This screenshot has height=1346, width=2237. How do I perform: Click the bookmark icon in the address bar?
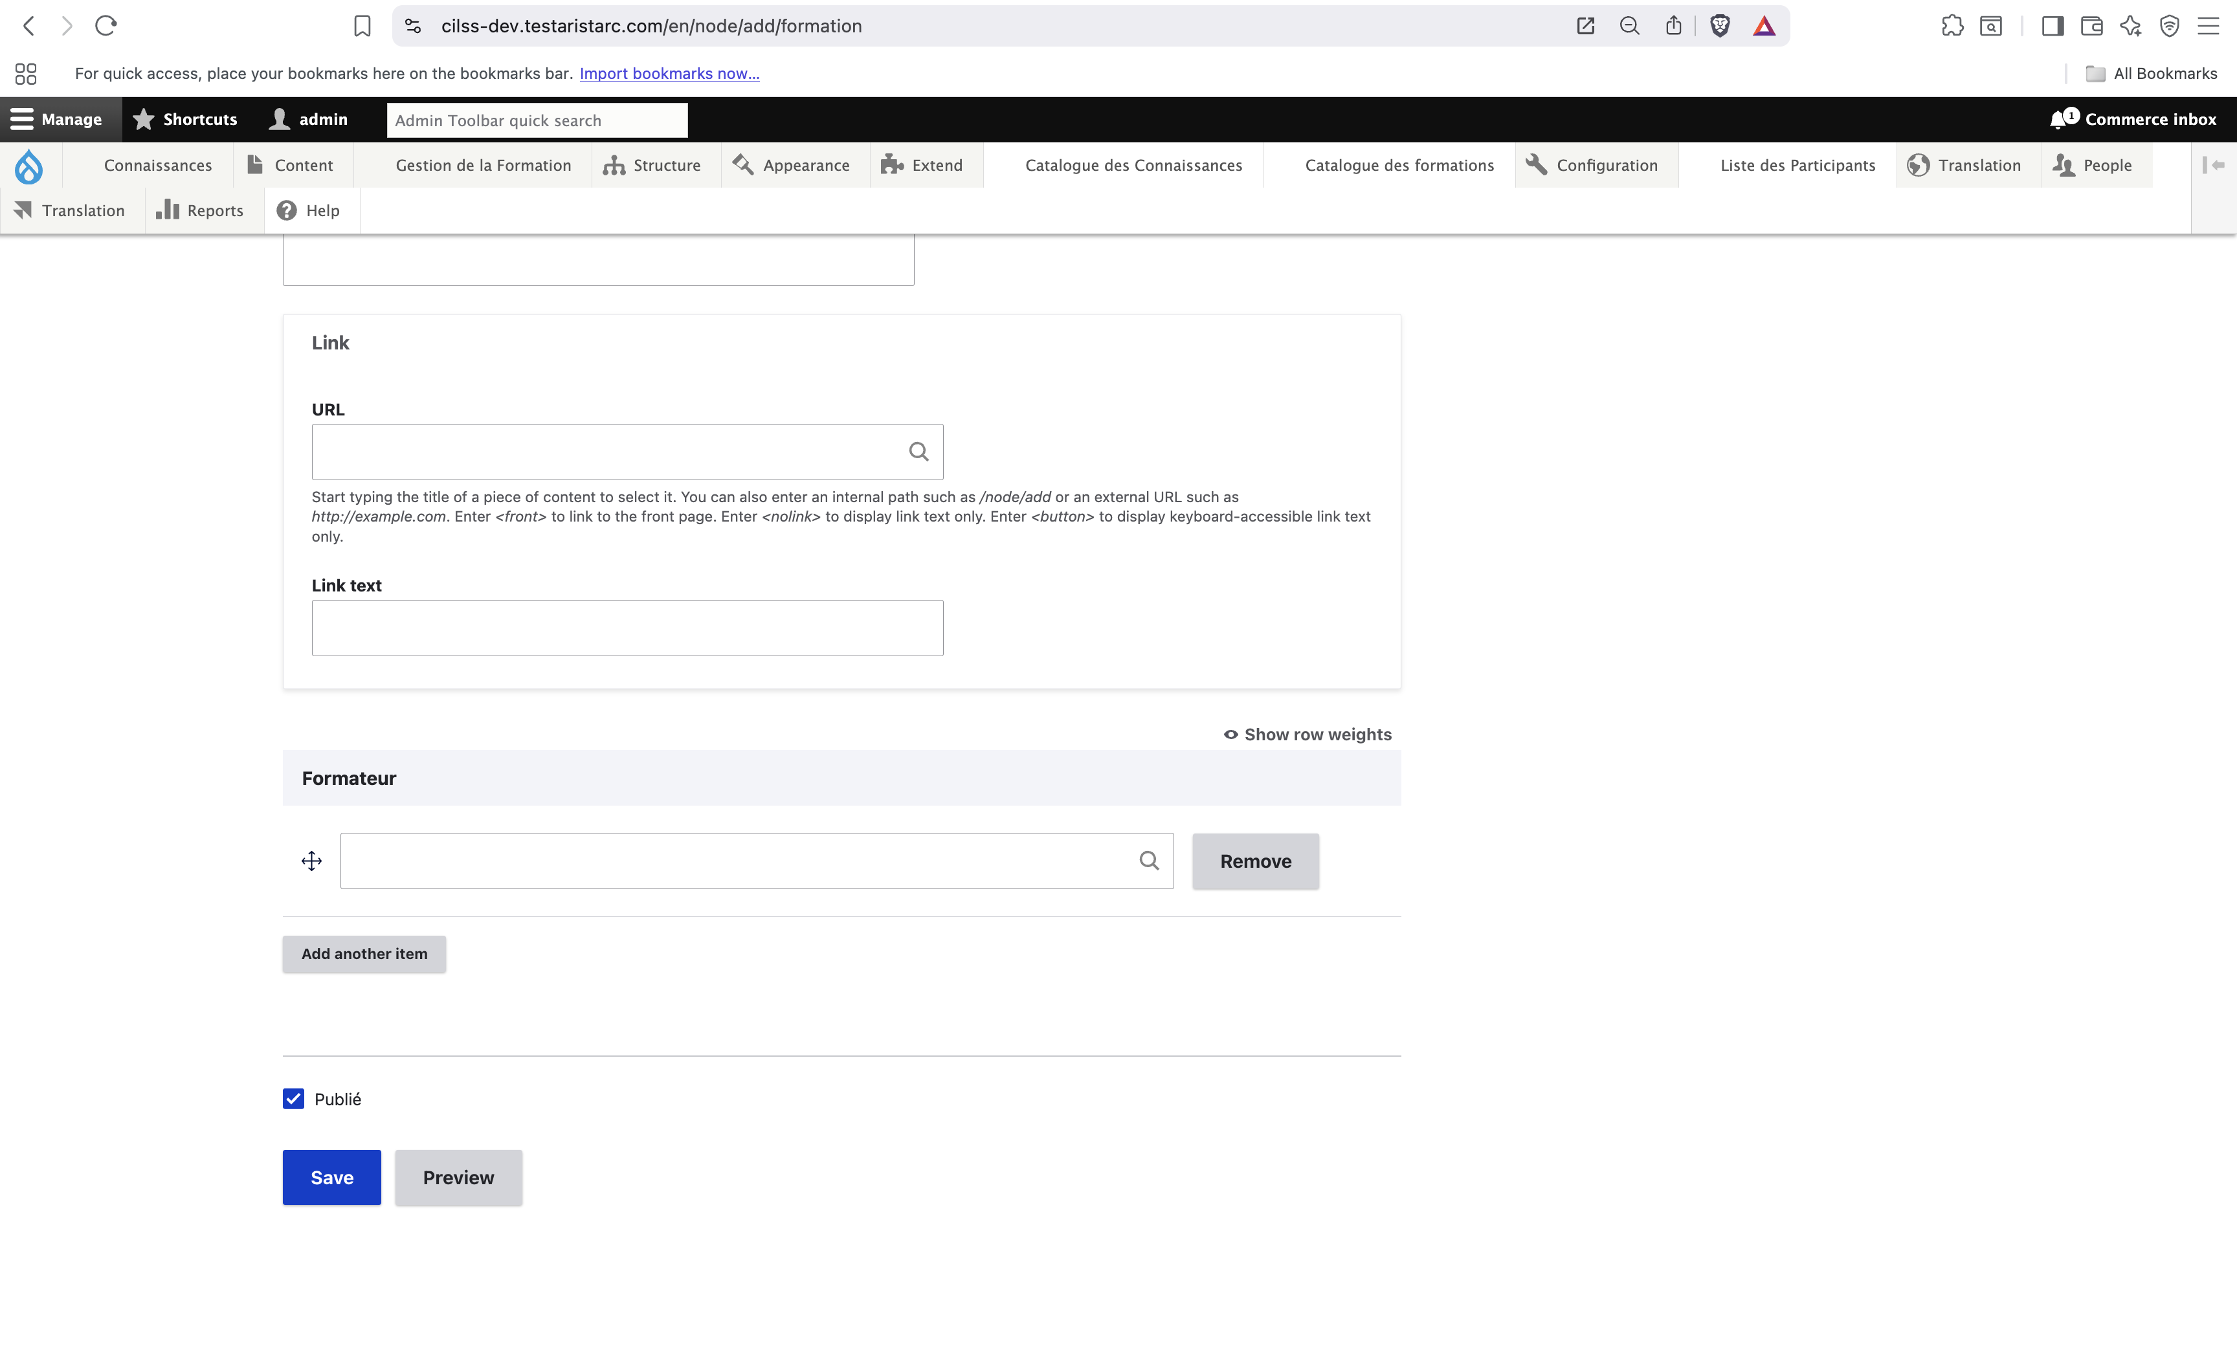point(362,27)
